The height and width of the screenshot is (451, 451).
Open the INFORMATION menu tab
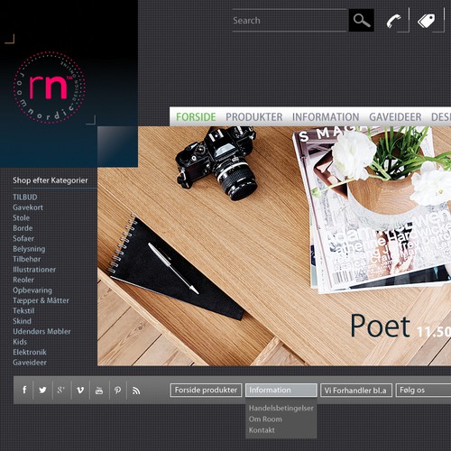pos(326,117)
